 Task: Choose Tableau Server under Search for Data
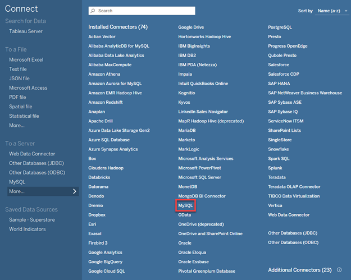[x=25, y=31]
